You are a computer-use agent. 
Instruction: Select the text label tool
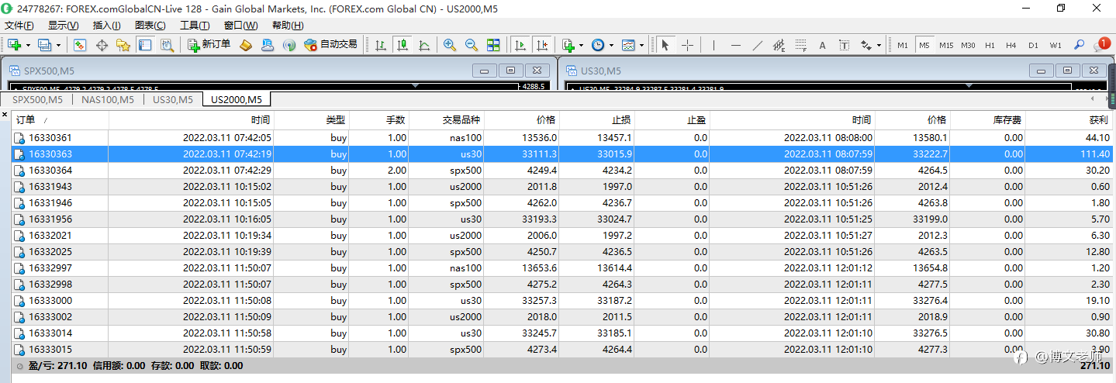coord(822,45)
